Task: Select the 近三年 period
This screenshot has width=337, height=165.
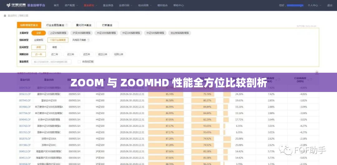Action: click(71, 54)
